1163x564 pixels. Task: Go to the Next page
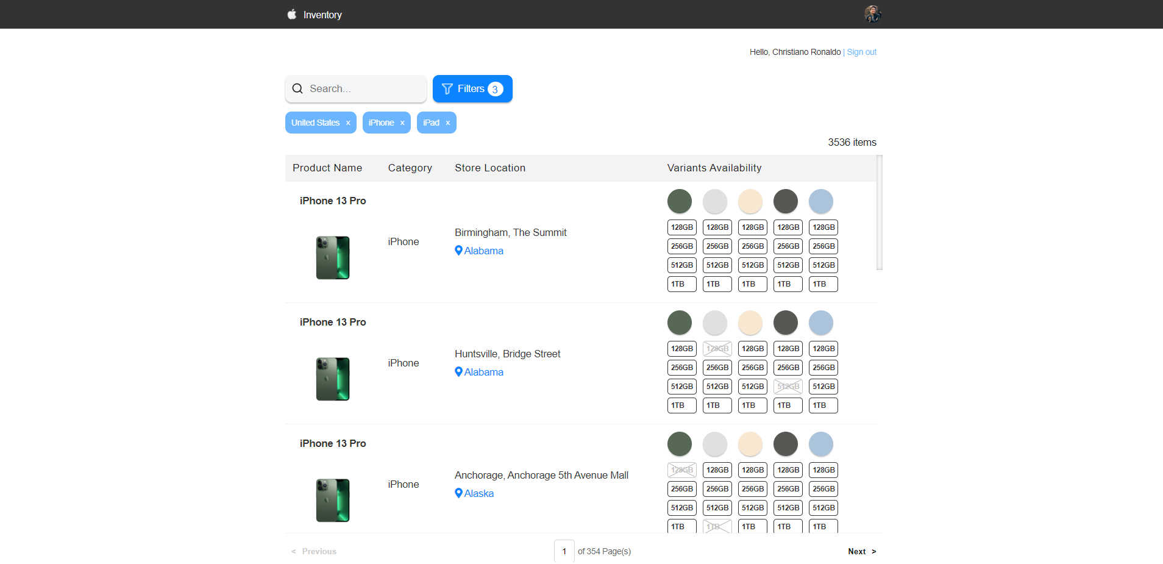tap(862, 551)
